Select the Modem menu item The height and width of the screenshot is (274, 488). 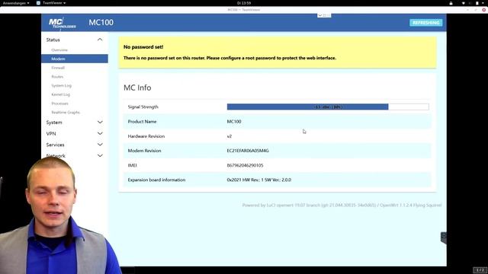click(75, 59)
